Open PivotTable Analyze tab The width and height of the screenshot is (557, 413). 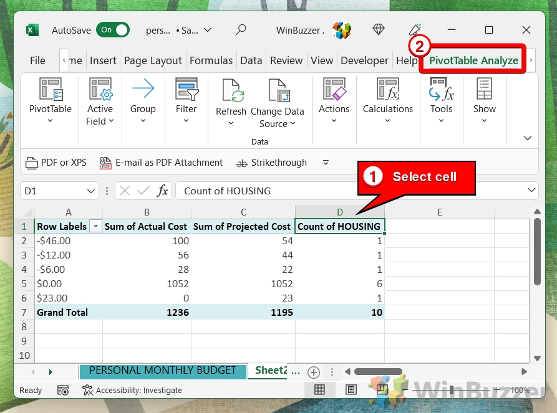click(x=473, y=60)
